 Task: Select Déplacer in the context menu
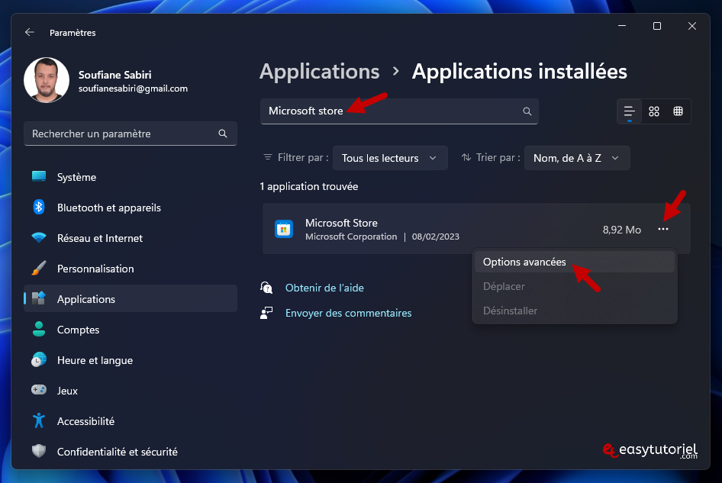574,286
